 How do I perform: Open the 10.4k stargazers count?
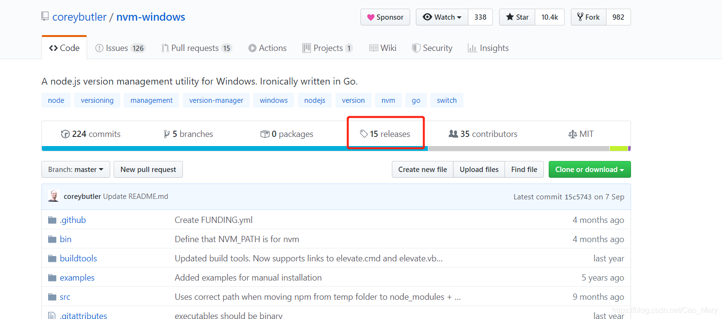tap(550, 17)
